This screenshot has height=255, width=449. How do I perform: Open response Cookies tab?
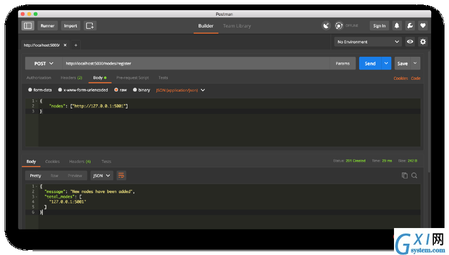(x=52, y=161)
